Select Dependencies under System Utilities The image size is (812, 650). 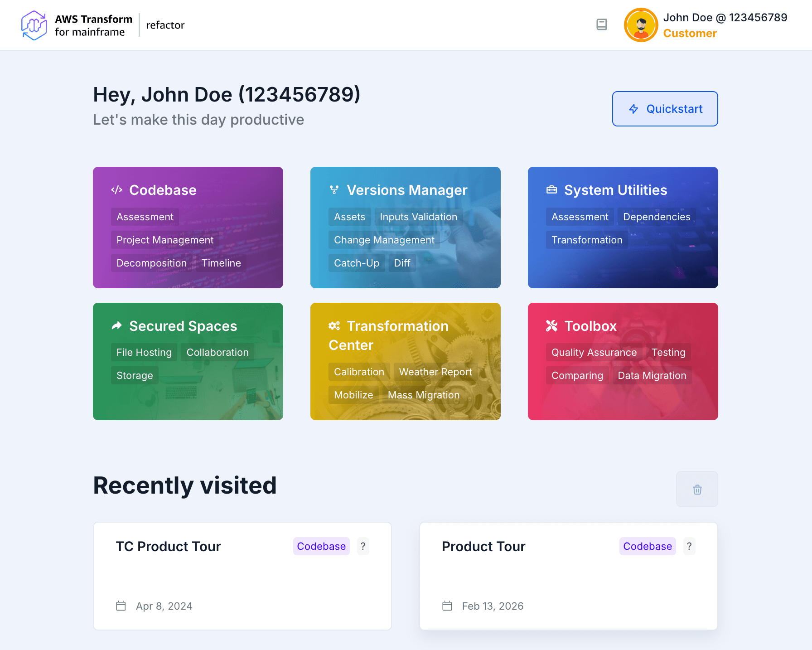click(x=656, y=217)
